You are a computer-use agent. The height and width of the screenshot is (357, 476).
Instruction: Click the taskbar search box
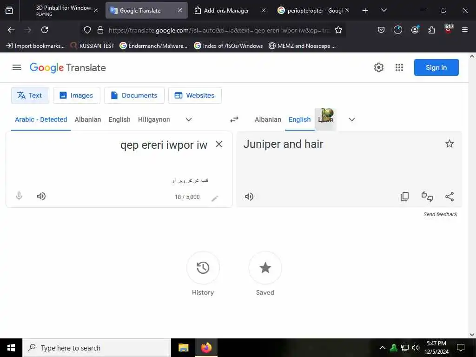tap(97, 348)
